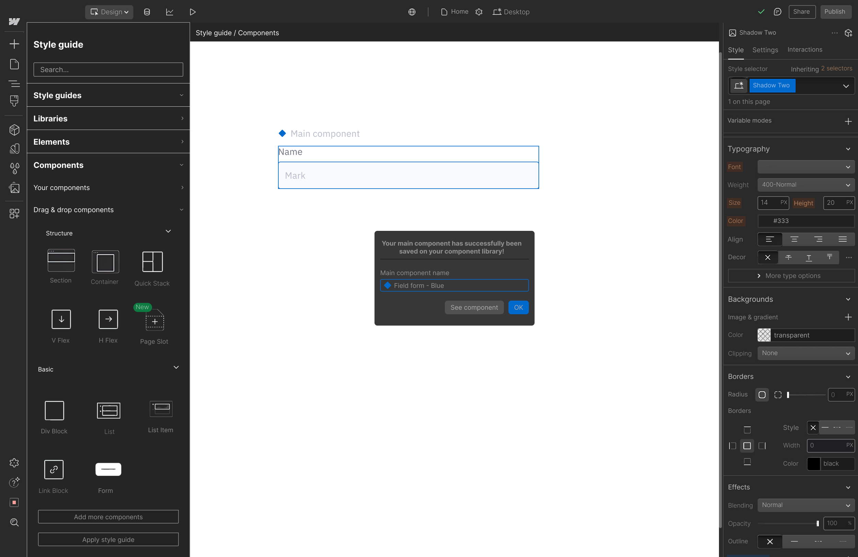The width and height of the screenshot is (858, 557).
Task: Click the comments bubble icon
Action: tap(777, 12)
